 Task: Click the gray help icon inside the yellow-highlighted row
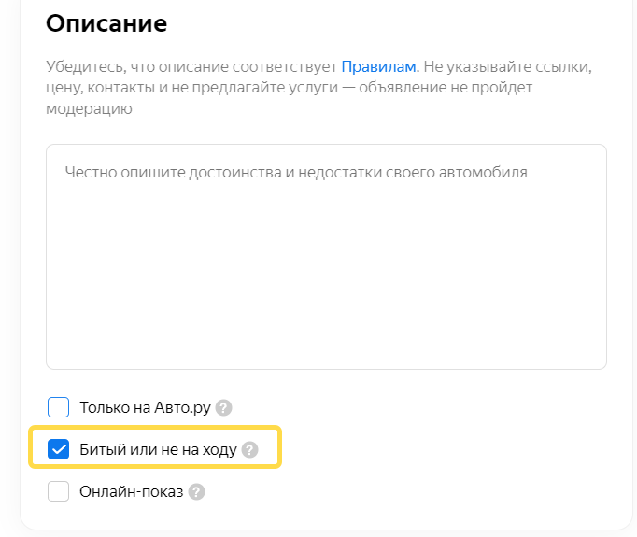[x=249, y=450]
